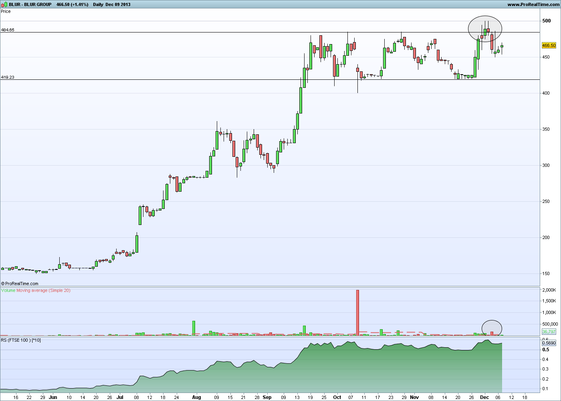Click the 0.4 mark on the RS axis

click(x=545, y=359)
